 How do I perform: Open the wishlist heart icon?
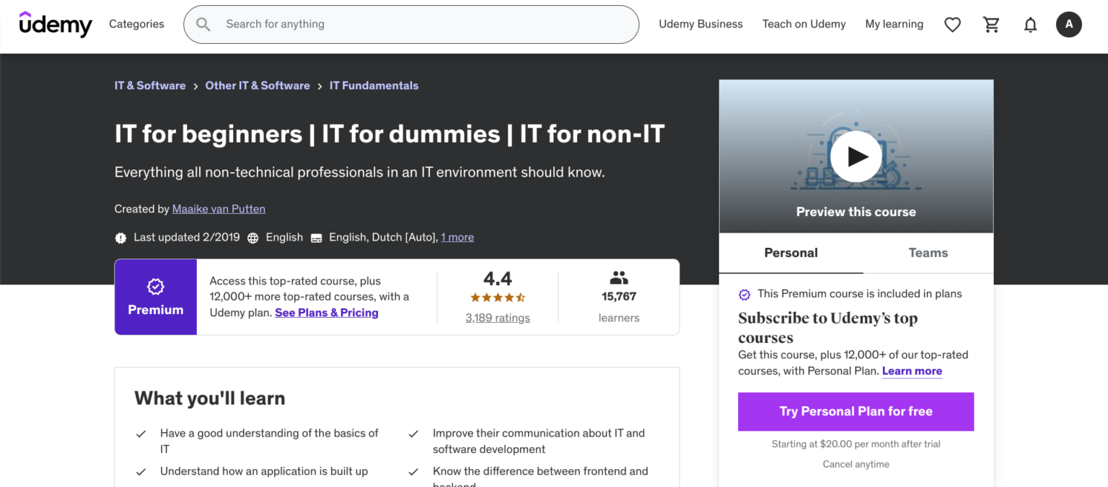pyautogui.click(x=952, y=24)
